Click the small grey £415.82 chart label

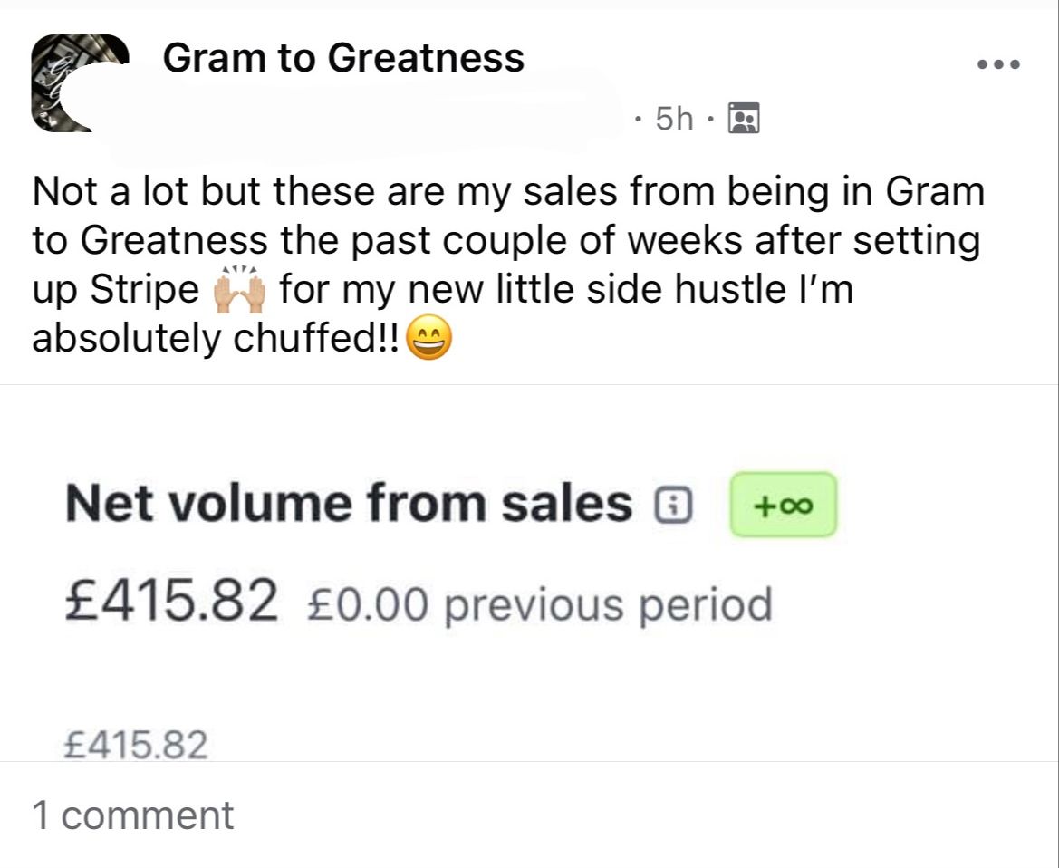[137, 746]
